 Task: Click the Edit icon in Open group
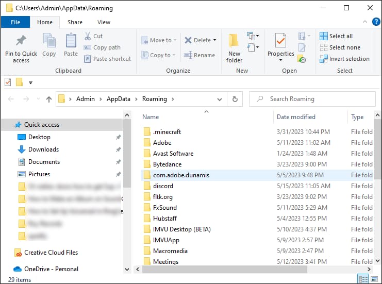pos(302,47)
